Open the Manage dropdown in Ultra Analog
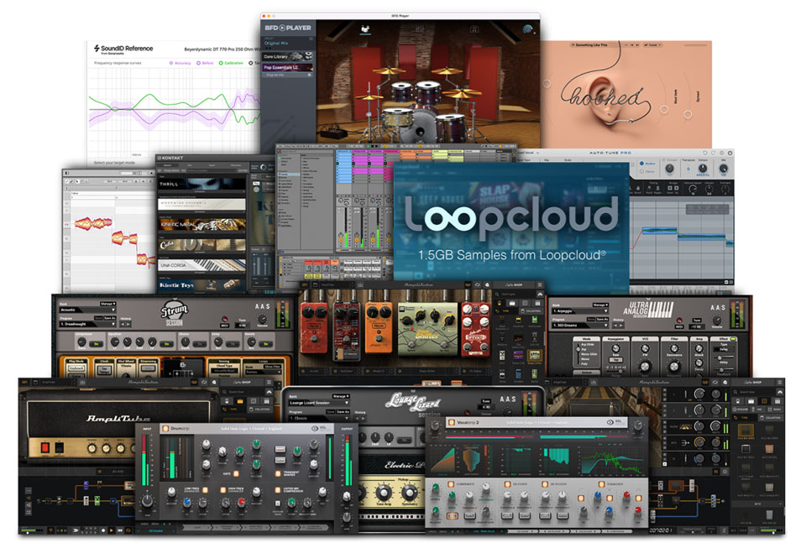 click(x=599, y=305)
